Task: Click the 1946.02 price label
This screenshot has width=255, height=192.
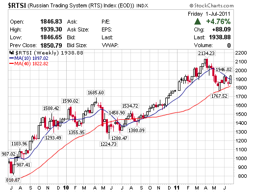Action: click(x=224, y=70)
